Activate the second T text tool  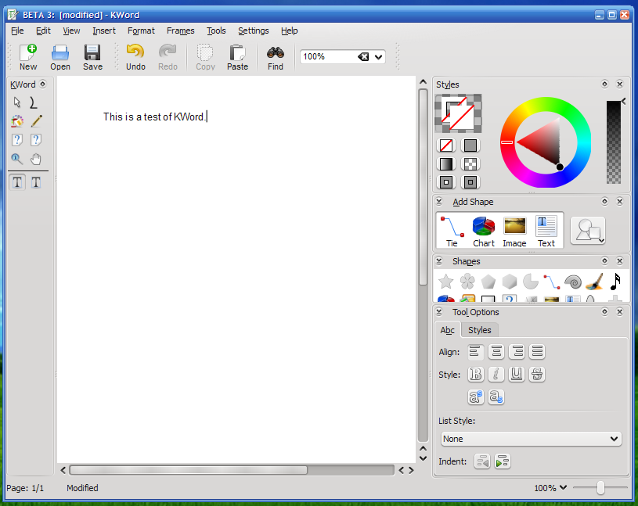pos(36,182)
